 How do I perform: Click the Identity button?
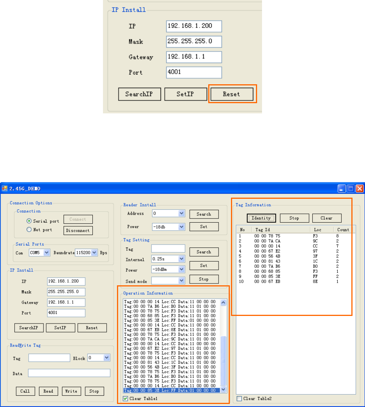click(261, 218)
